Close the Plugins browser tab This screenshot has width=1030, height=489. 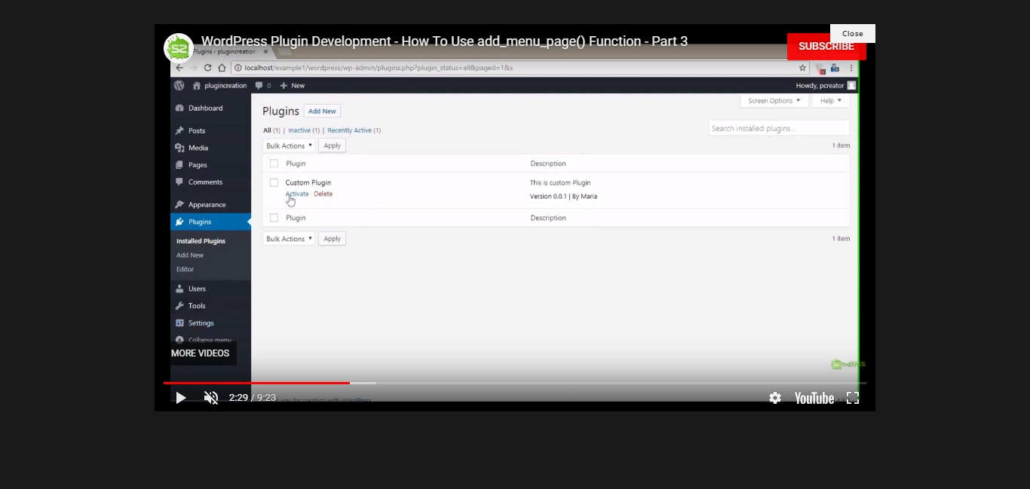point(265,52)
